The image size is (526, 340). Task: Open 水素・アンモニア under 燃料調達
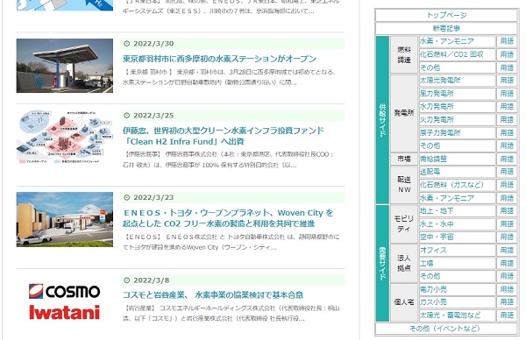pos(447,41)
